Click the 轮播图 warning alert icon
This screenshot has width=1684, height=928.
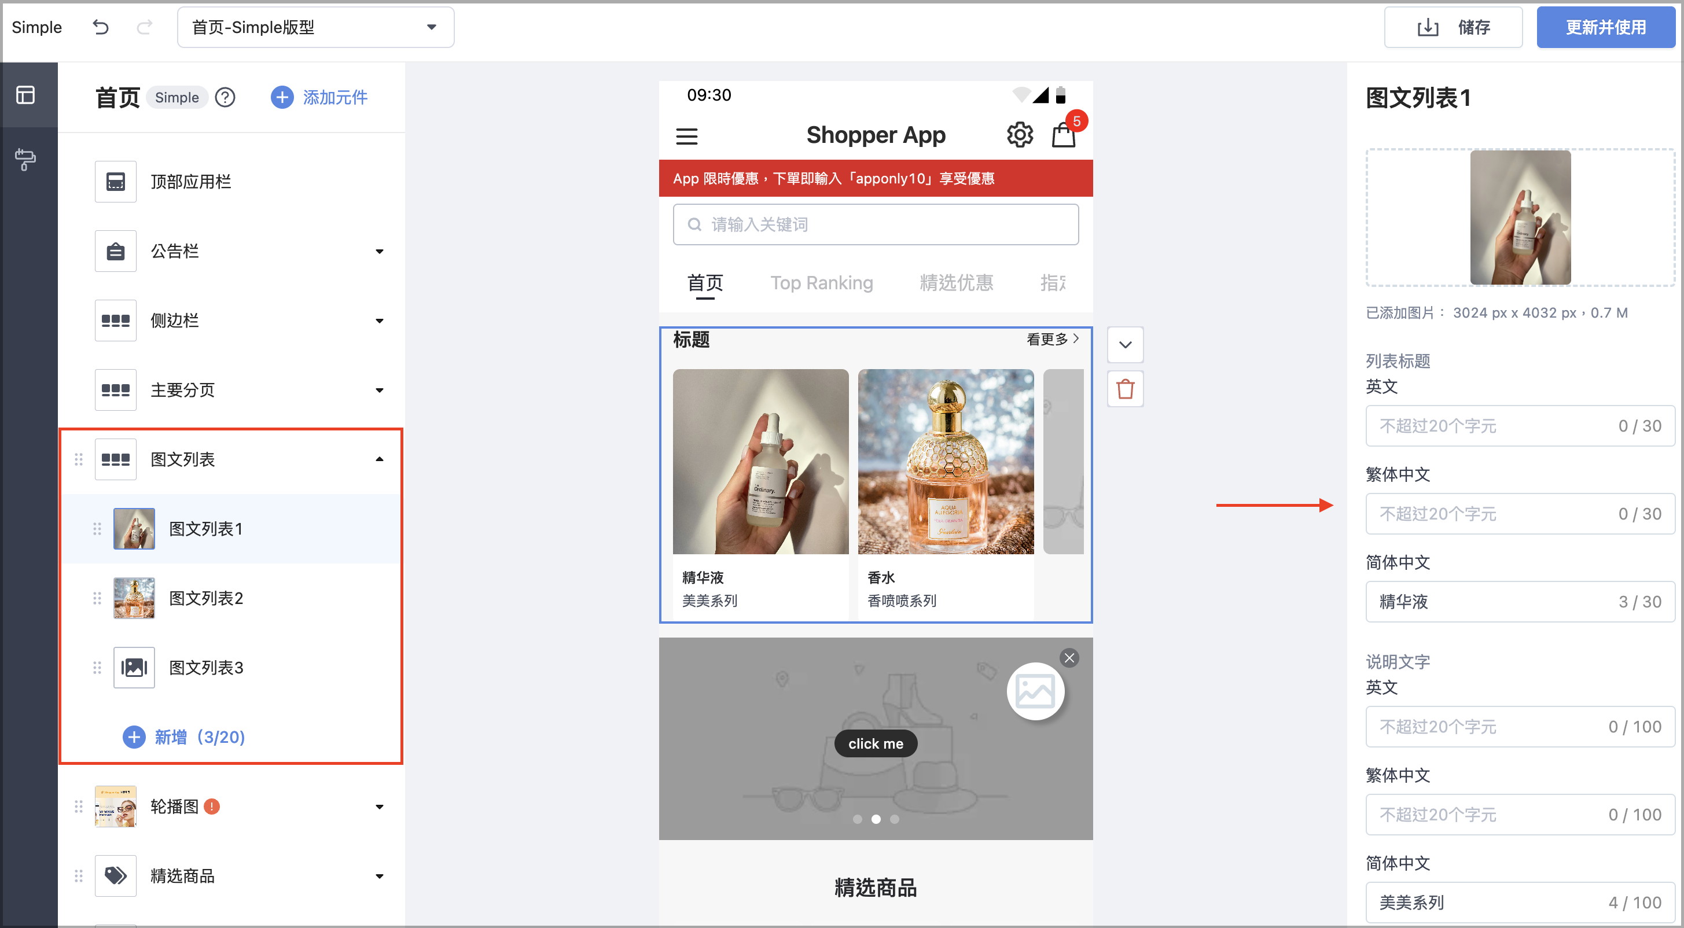tap(212, 807)
